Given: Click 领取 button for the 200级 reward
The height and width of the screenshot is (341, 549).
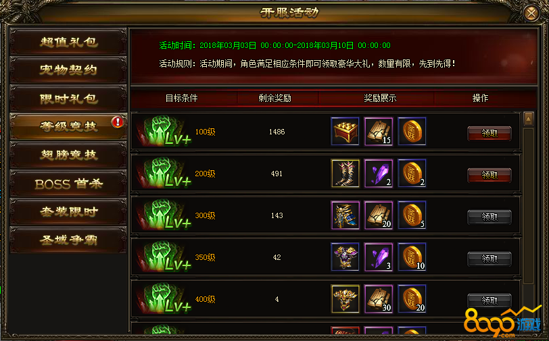Looking at the screenshot, I should [489, 175].
